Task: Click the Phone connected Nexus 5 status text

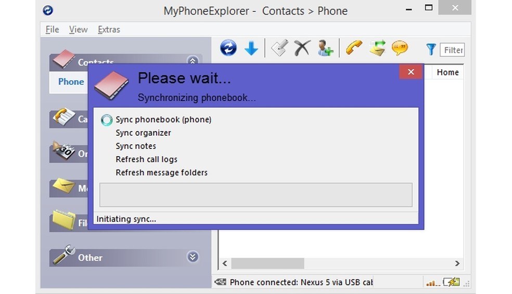Action: (301, 282)
